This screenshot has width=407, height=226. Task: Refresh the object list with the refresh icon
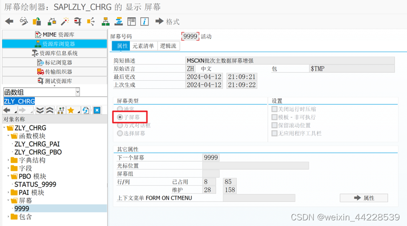[x=86, y=110]
